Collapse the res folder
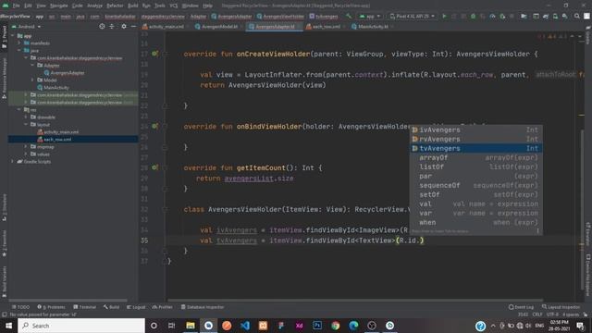The image size is (592, 333). pos(19,110)
